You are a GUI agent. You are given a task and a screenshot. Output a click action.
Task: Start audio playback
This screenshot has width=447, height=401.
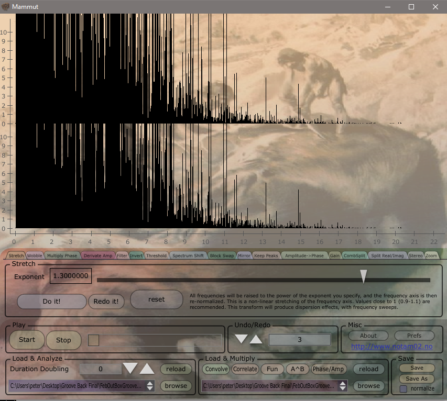[x=27, y=340]
